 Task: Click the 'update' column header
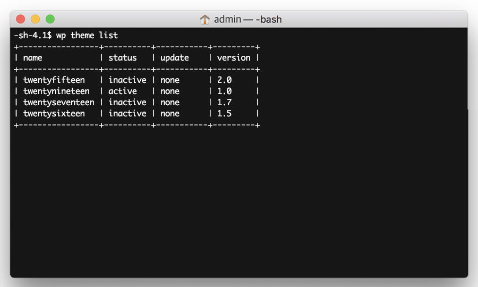(175, 58)
